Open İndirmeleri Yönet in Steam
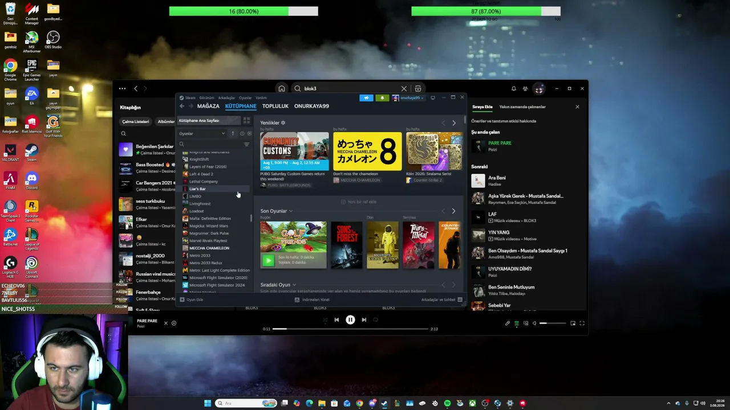 pos(313,300)
